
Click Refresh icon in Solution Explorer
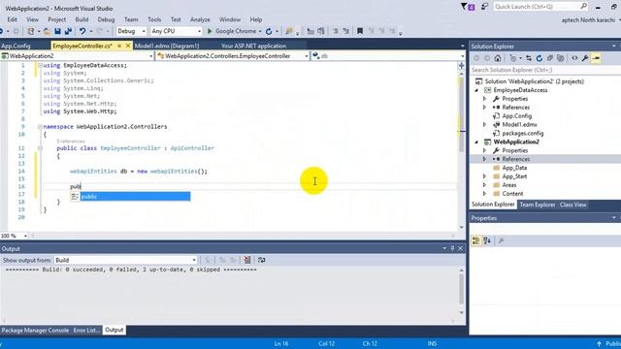point(539,58)
